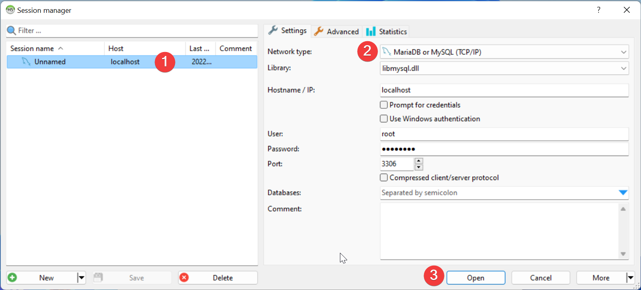Open the Databases blue dropdown arrow

click(623, 193)
